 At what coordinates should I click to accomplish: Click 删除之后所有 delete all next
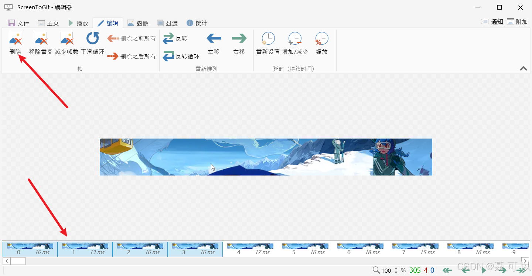(x=132, y=57)
